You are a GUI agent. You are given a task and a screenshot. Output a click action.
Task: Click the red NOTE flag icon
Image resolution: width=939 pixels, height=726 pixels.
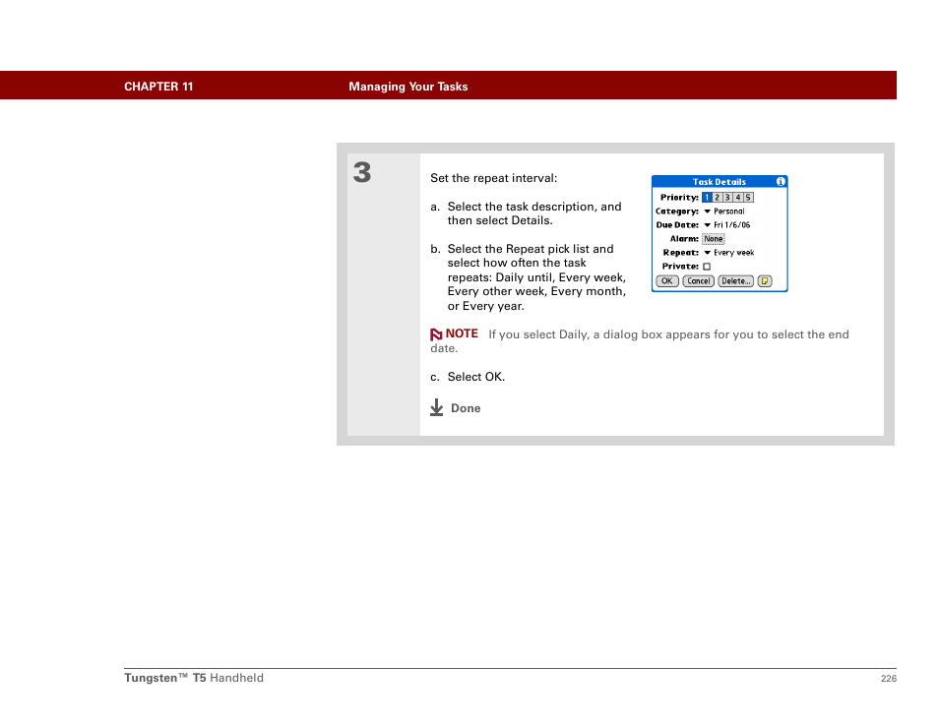(x=436, y=333)
